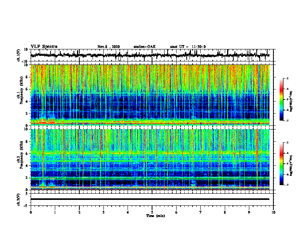This screenshot has height=238, width=308.
Task: Click the lower ch.2 color scale bar
Action: (281, 164)
